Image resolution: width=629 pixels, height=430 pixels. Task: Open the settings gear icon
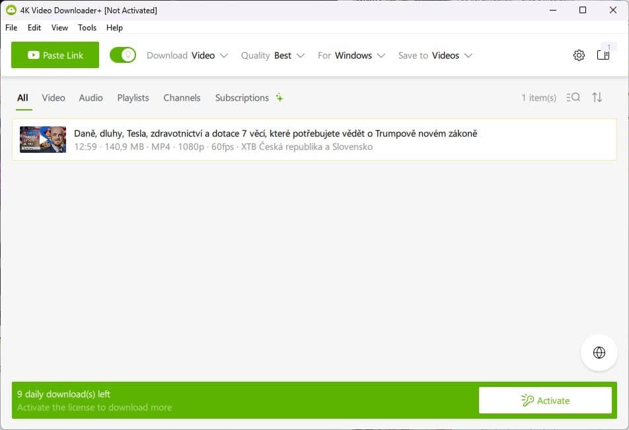pos(579,55)
